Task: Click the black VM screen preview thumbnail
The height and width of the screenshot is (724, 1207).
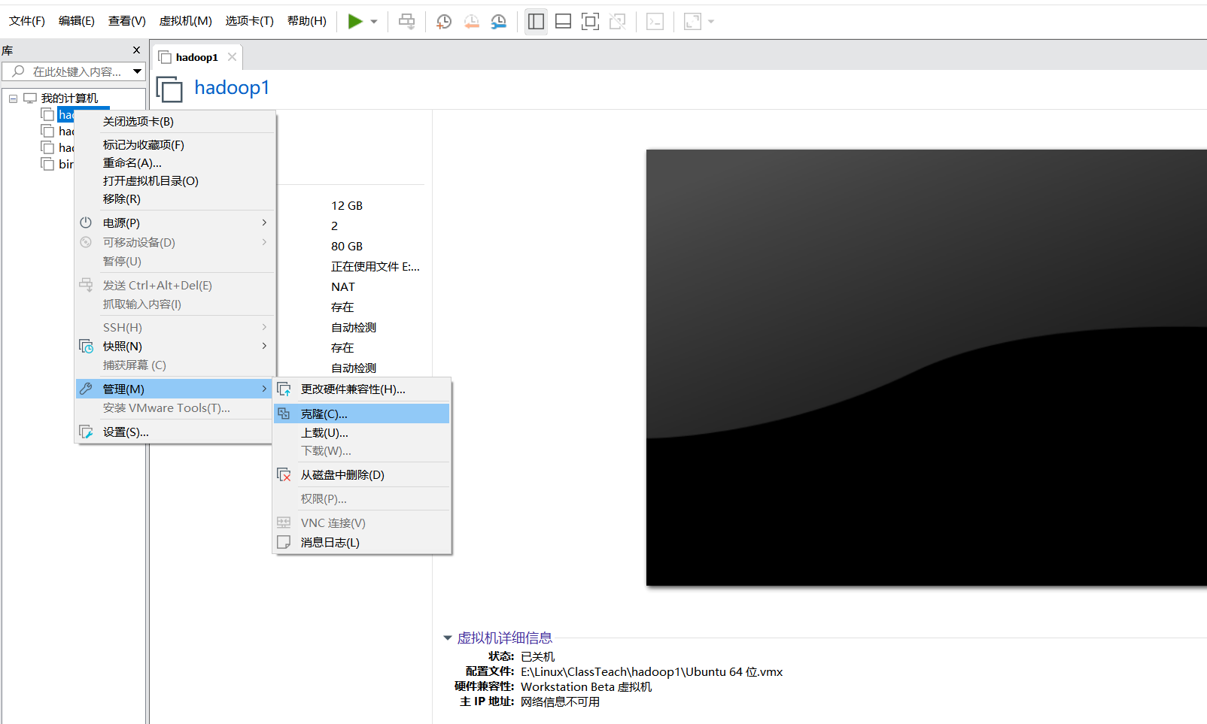Action: click(x=926, y=368)
